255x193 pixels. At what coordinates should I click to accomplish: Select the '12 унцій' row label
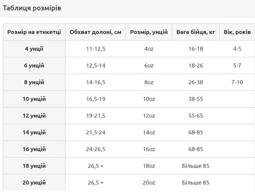point(34,116)
